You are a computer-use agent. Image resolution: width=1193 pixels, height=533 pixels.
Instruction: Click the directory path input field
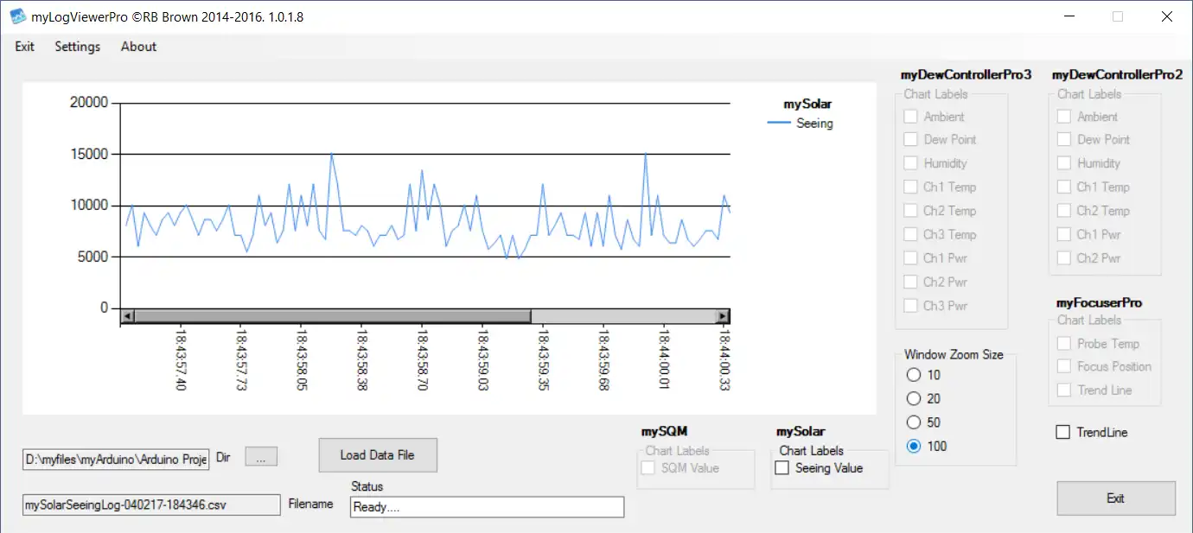point(116,459)
